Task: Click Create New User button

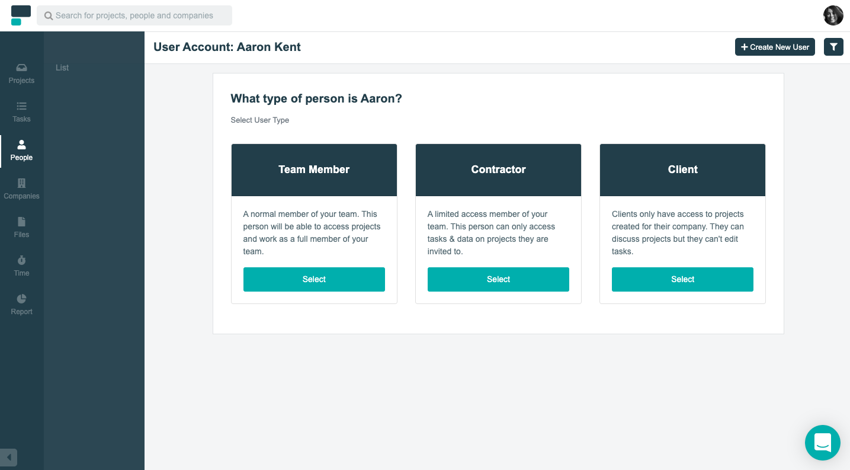Action: pos(774,47)
